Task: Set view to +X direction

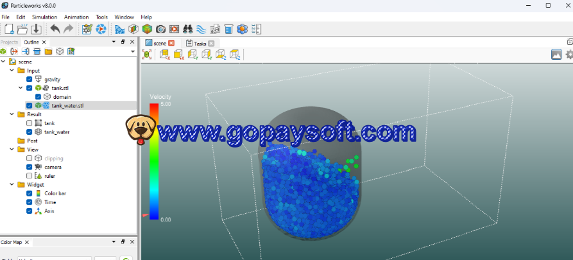Action: pyautogui.click(x=178, y=55)
